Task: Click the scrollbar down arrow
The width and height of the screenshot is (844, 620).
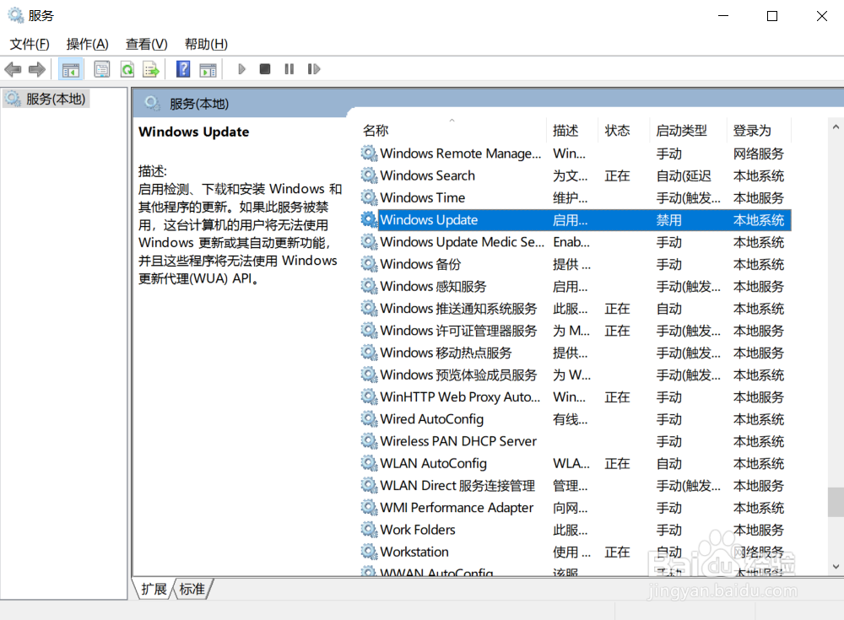Action: (836, 567)
